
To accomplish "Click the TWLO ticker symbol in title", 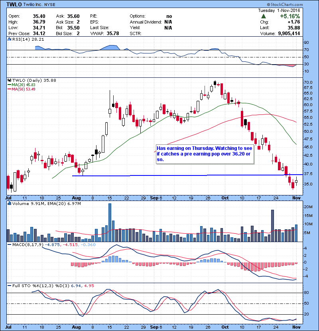I will tap(14, 4).
